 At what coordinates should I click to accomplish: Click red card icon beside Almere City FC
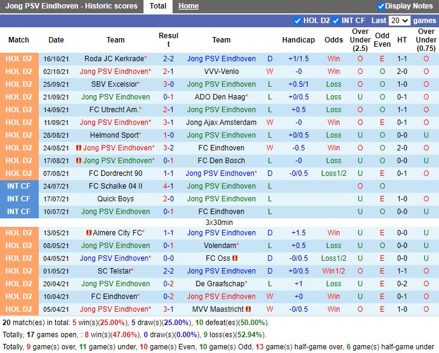point(88,233)
